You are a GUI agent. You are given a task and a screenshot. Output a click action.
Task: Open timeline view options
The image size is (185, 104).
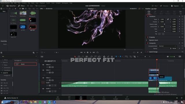(x=42, y=57)
